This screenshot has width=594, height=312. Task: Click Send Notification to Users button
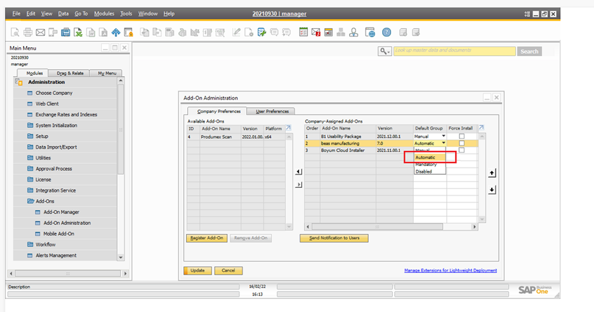point(334,238)
